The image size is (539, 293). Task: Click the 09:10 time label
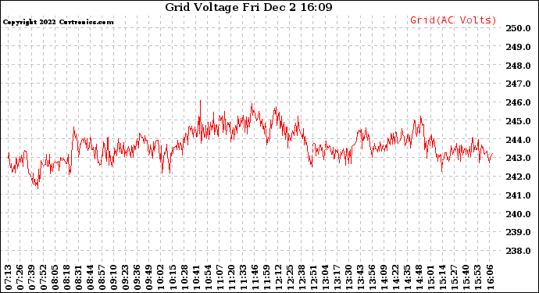pos(113,277)
